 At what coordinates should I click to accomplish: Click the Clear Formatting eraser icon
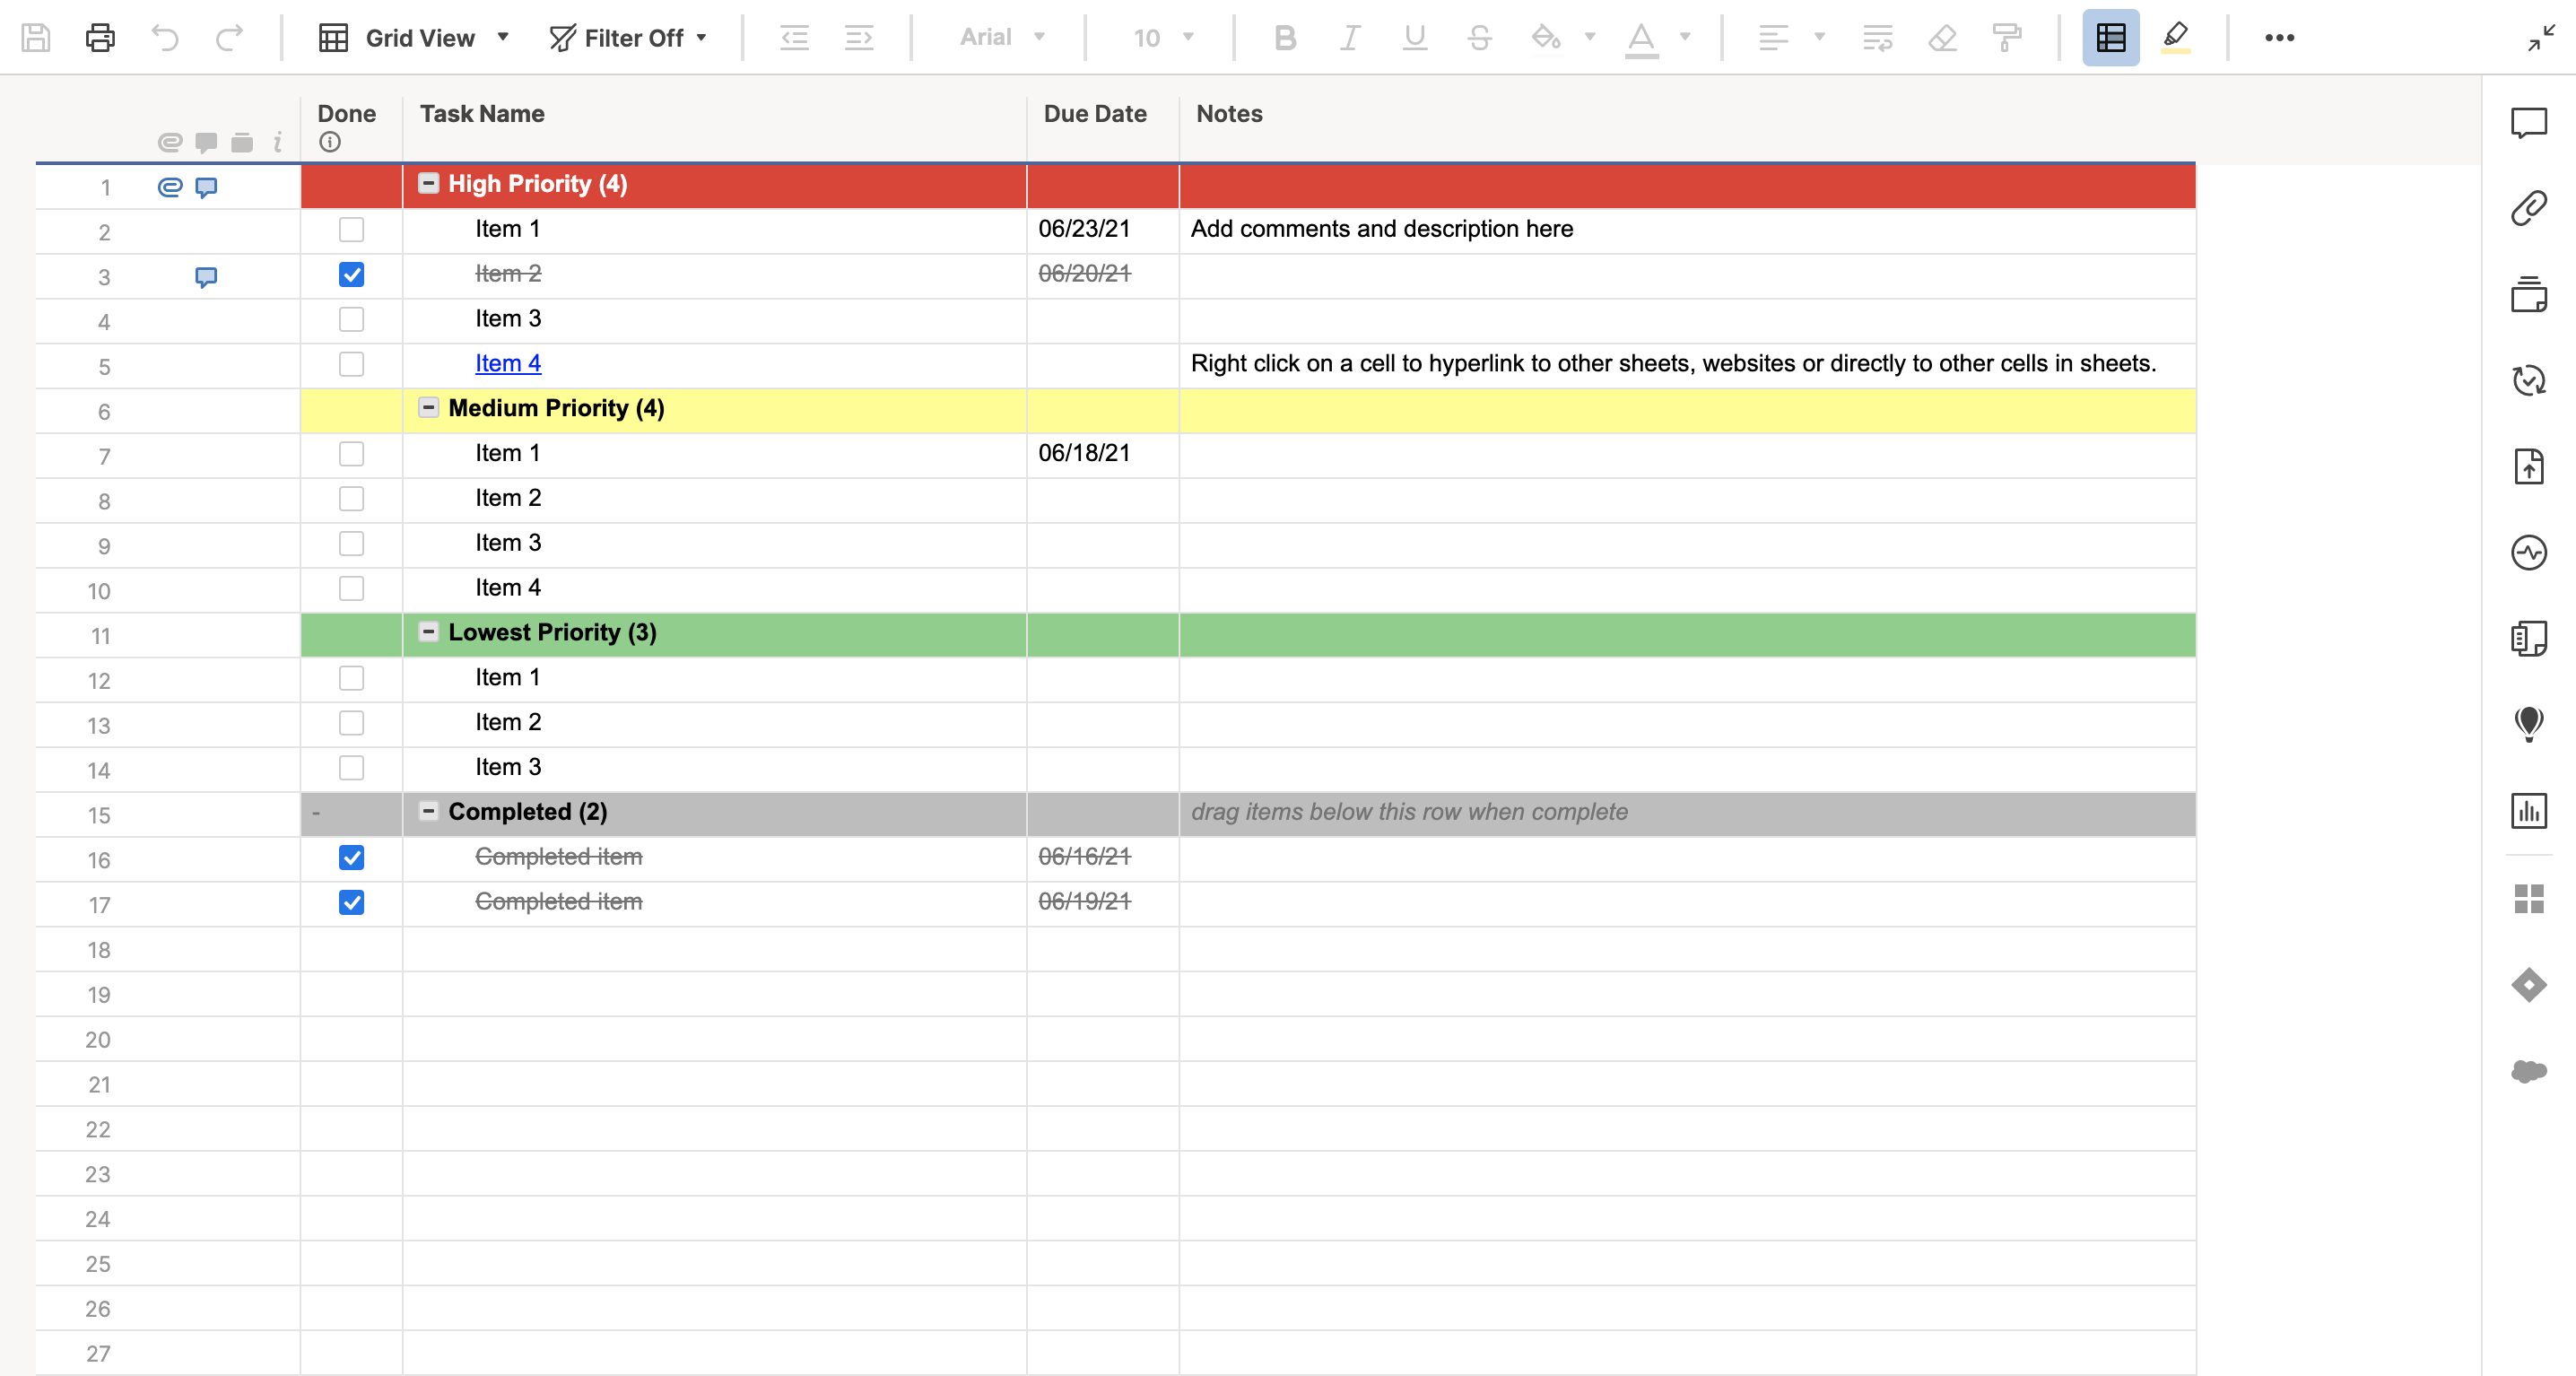(x=1942, y=38)
